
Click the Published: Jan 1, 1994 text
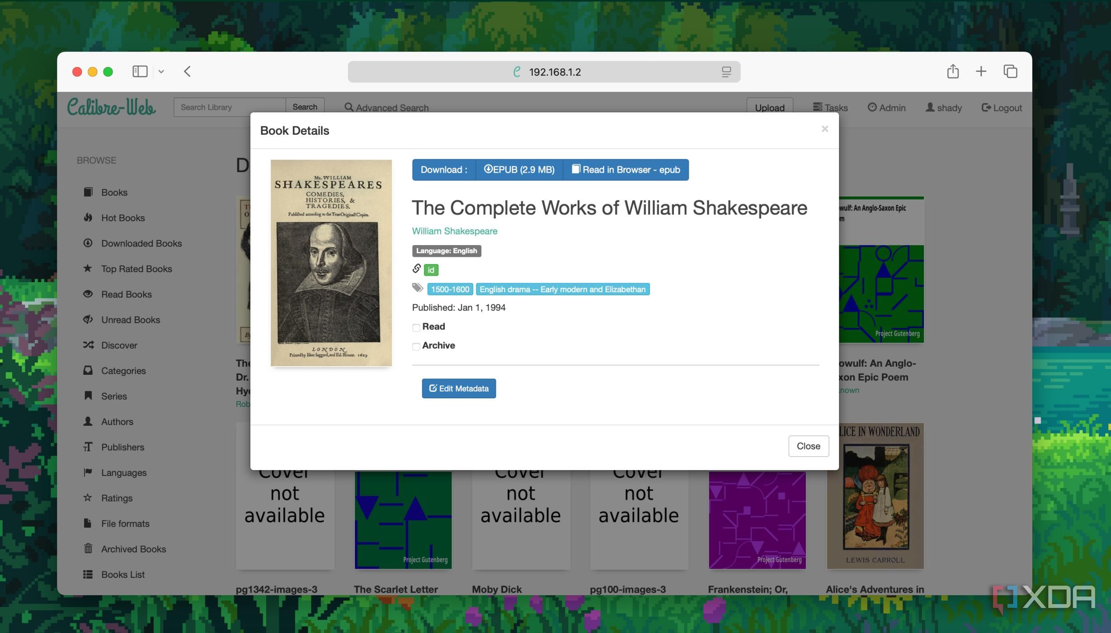click(x=459, y=307)
